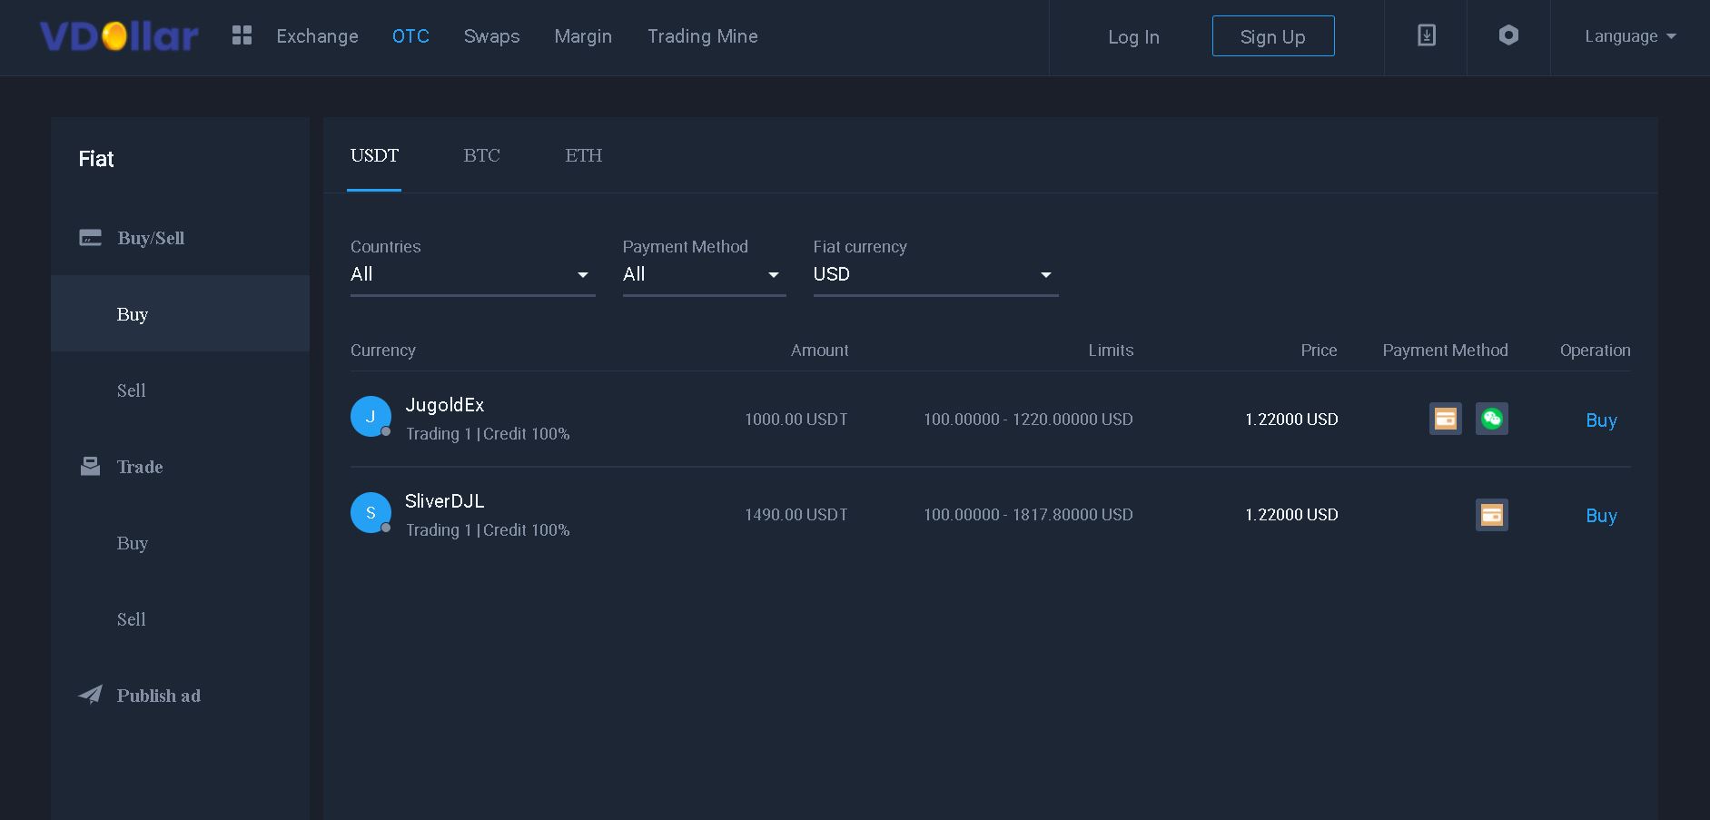This screenshot has width=1710, height=820.
Task: Click JugoldEx bank card payment icon
Action: point(1445,419)
